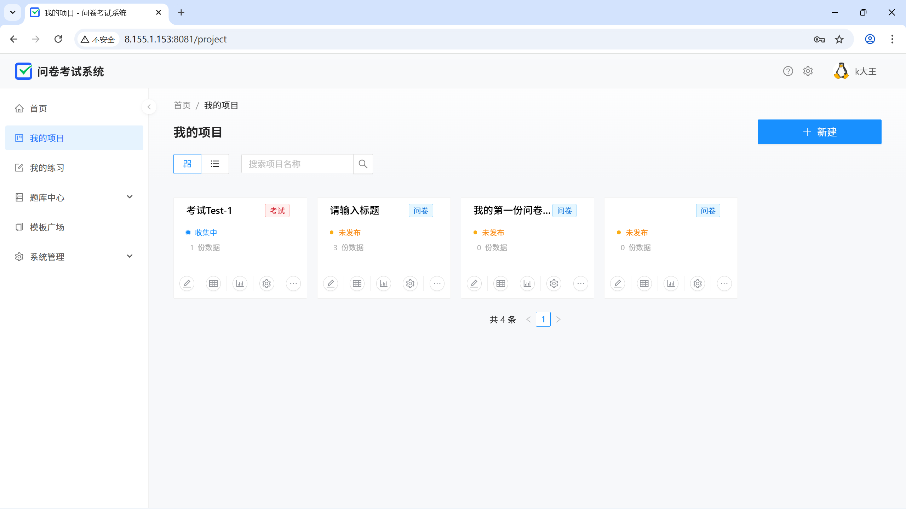Screen dimensions: 906x509
Task: Focus the 搜索项目名称 search field
Action: [297, 164]
